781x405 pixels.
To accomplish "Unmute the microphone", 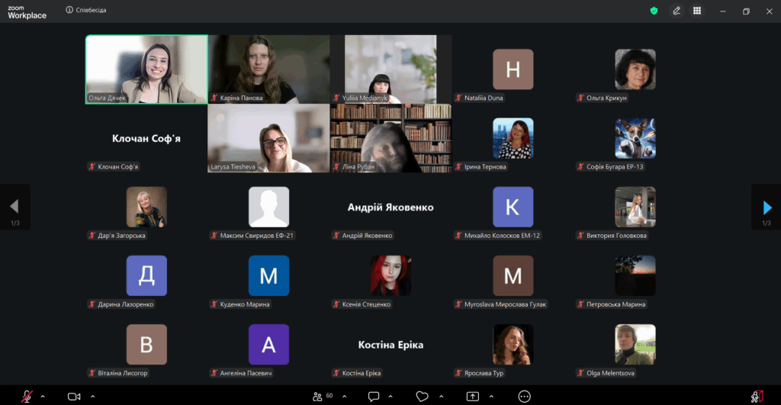I will (x=27, y=397).
